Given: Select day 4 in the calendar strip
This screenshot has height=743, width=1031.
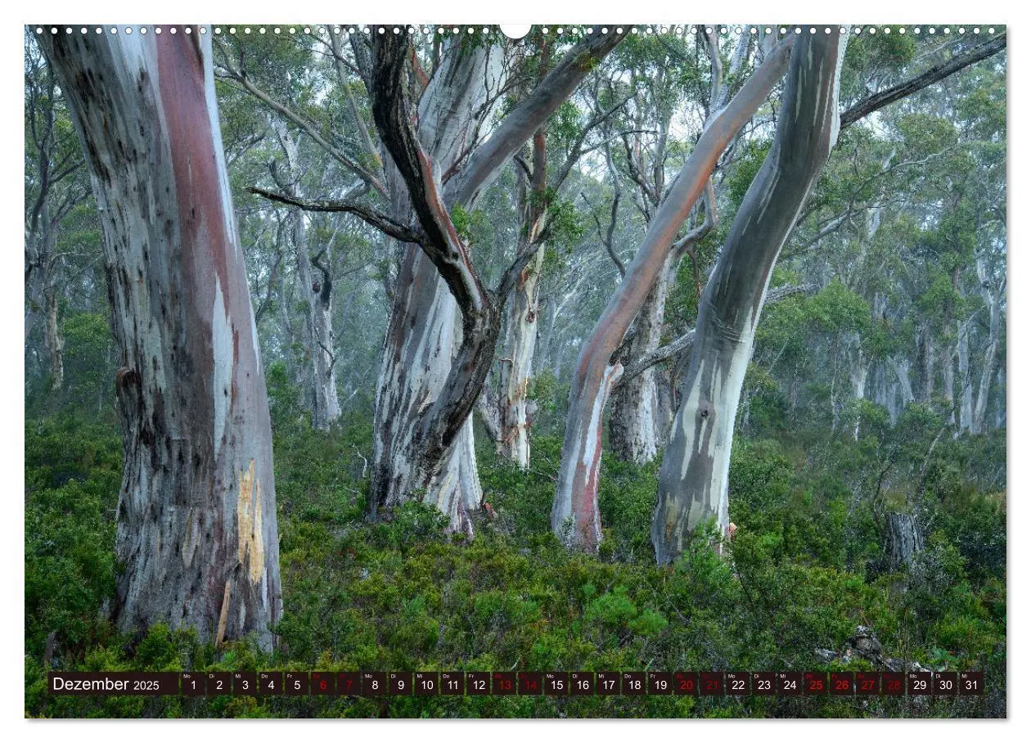Looking at the screenshot, I should tap(271, 684).
